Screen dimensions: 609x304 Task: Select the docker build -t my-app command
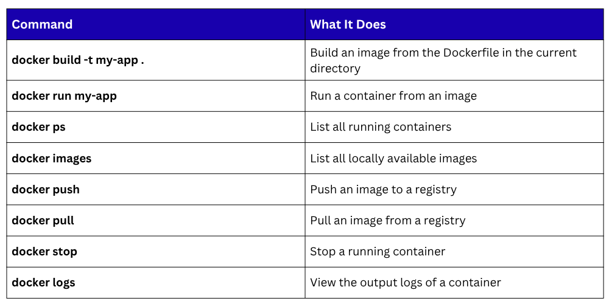click(78, 60)
